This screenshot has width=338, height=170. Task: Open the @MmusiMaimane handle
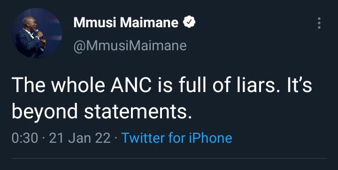click(130, 46)
